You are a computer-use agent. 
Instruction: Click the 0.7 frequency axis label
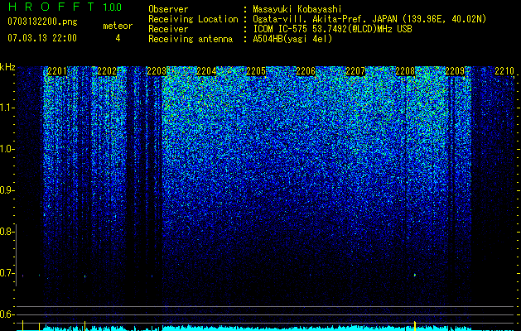click(x=7, y=273)
